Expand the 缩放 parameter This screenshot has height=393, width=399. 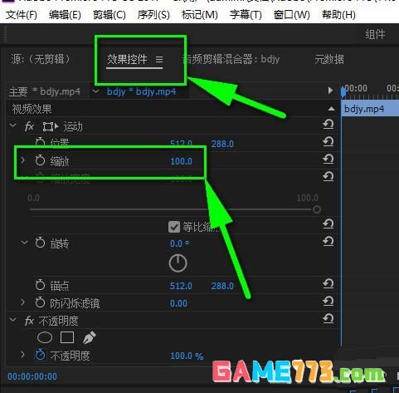click(23, 160)
